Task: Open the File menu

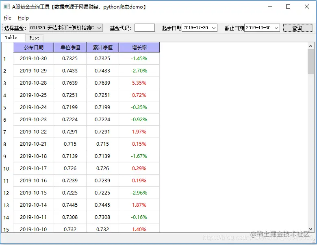Action: click(x=7, y=18)
